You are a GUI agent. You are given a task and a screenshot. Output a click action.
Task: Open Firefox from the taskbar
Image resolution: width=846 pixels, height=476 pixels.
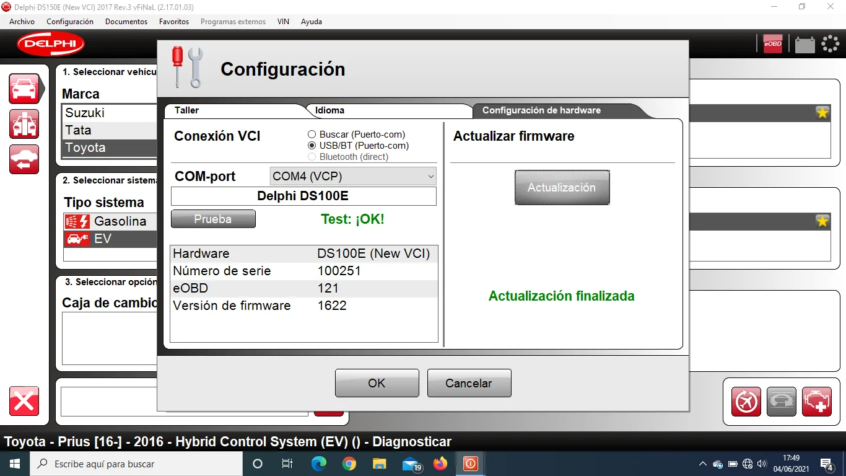440,464
